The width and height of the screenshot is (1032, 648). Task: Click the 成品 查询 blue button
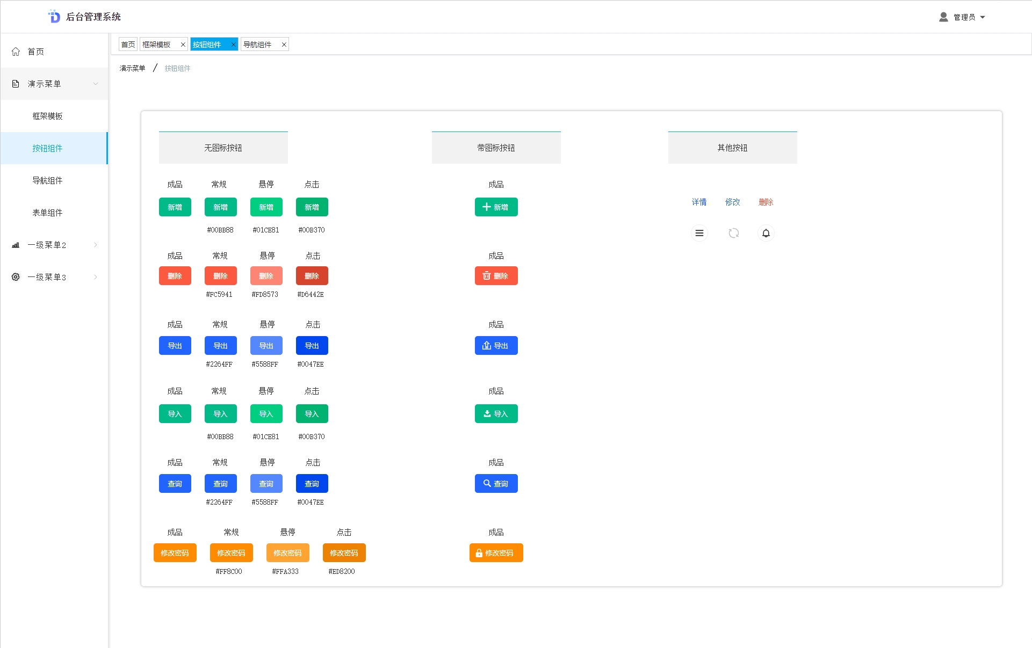pyautogui.click(x=175, y=484)
